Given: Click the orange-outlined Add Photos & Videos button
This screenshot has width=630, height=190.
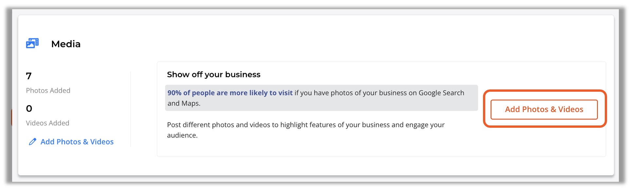Looking at the screenshot, I should [544, 109].
